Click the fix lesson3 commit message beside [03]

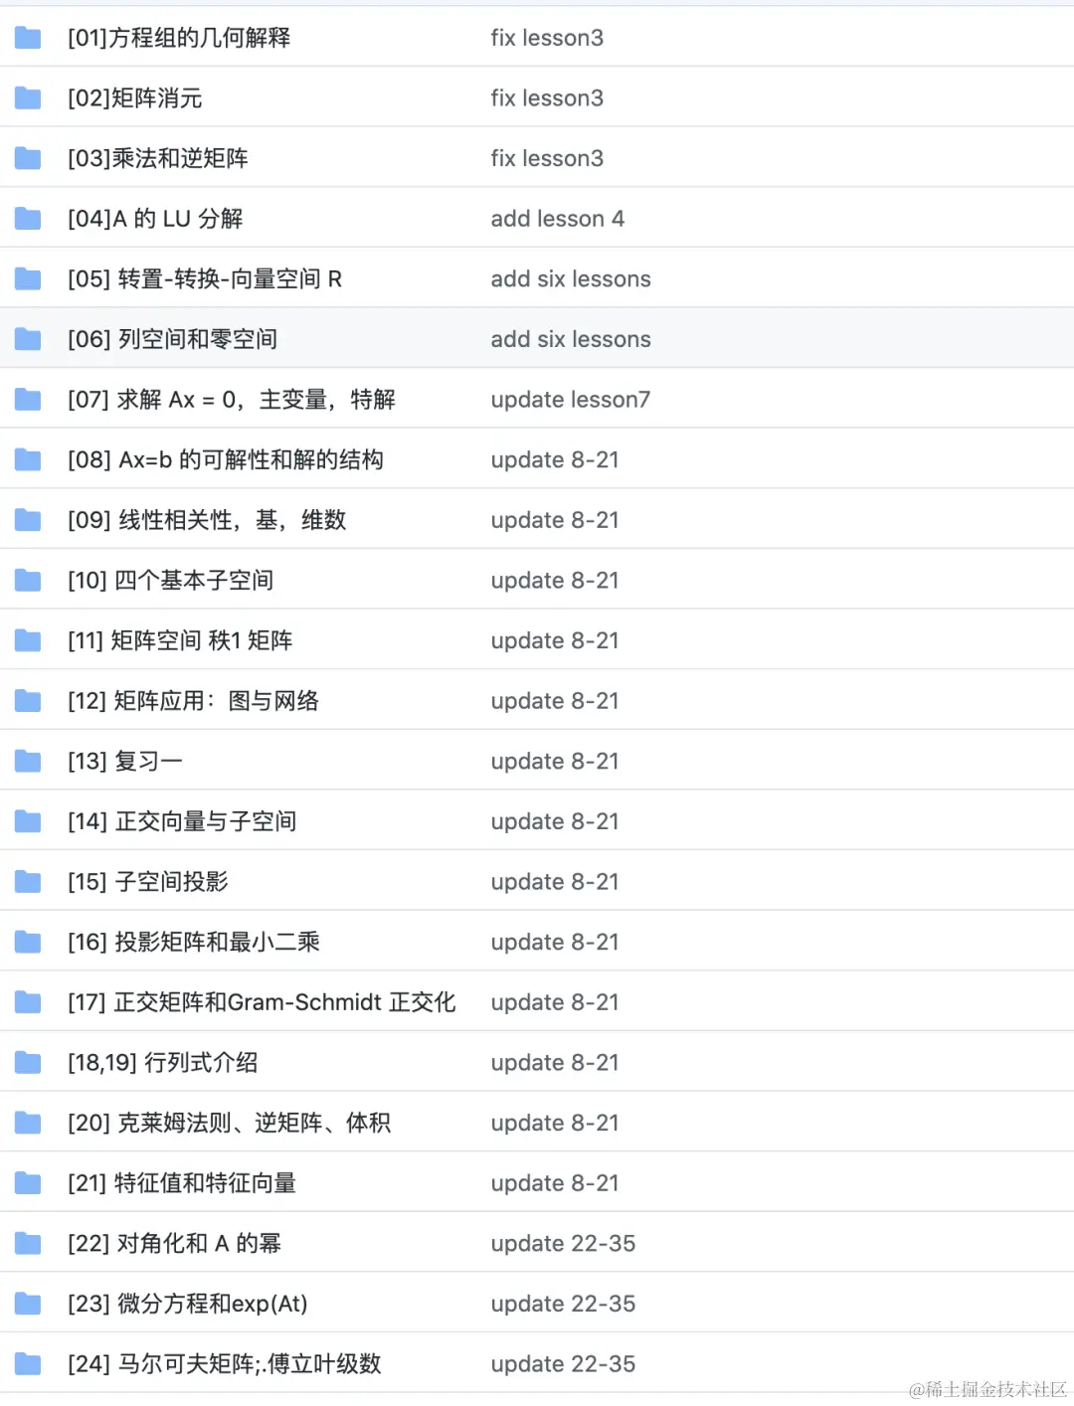547,157
